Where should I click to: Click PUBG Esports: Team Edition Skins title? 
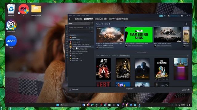click(x=137, y=43)
